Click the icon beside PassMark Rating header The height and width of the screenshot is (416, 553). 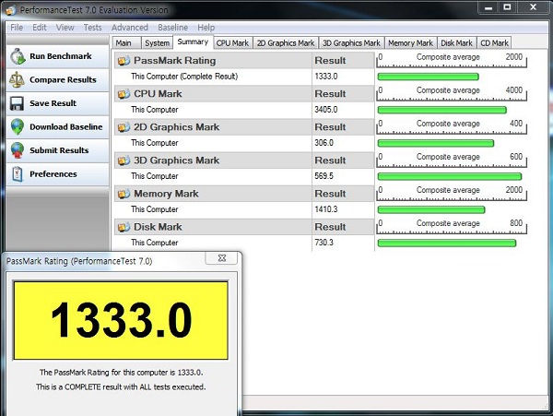pos(124,61)
